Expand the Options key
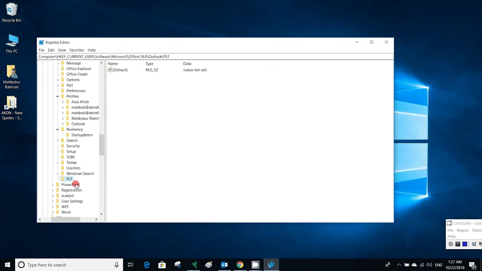The width and height of the screenshot is (482, 271). tap(58, 80)
